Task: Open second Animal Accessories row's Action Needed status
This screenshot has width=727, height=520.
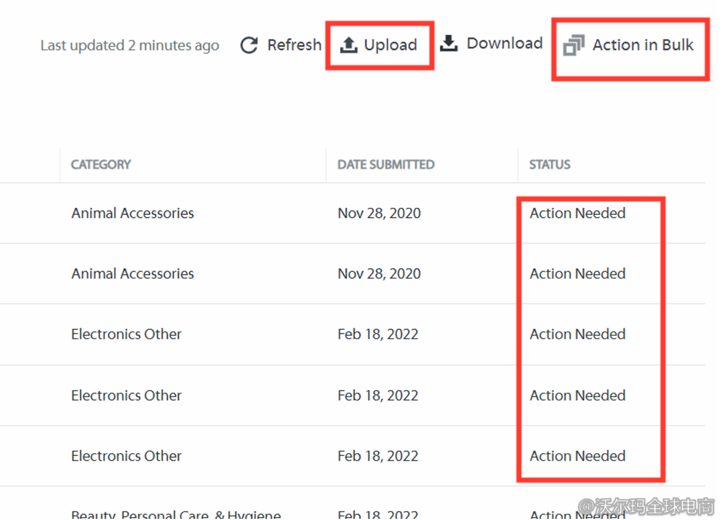Action: click(577, 274)
